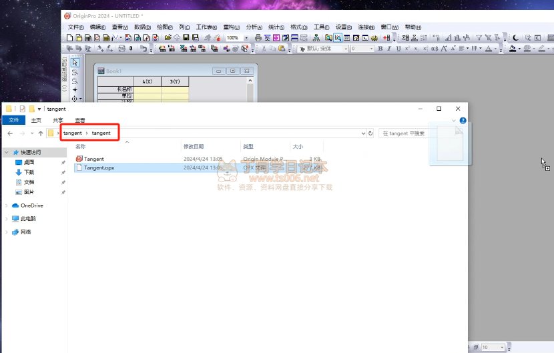The image size is (554, 353).
Task: Click the Refresh button beside address bar
Action: (x=370, y=133)
